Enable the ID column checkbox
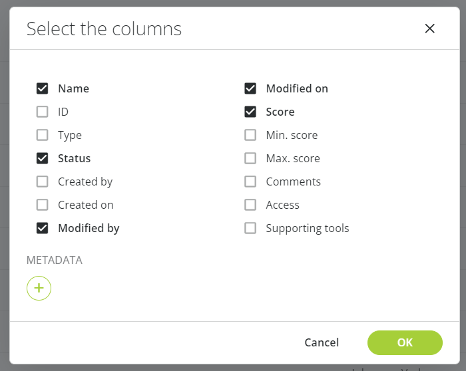 pos(42,112)
